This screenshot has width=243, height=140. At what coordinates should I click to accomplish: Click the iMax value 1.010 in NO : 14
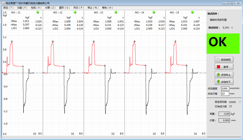point(149,21)
